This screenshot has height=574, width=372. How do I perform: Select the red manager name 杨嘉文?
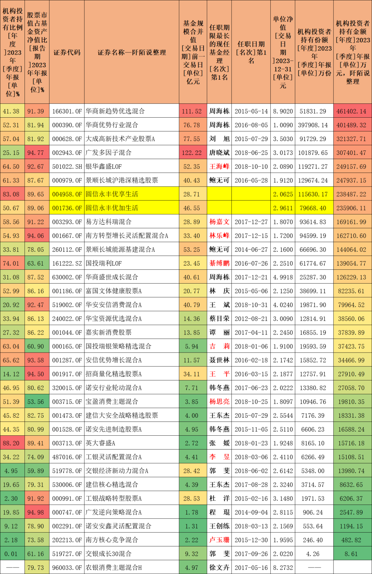[219, 222]
